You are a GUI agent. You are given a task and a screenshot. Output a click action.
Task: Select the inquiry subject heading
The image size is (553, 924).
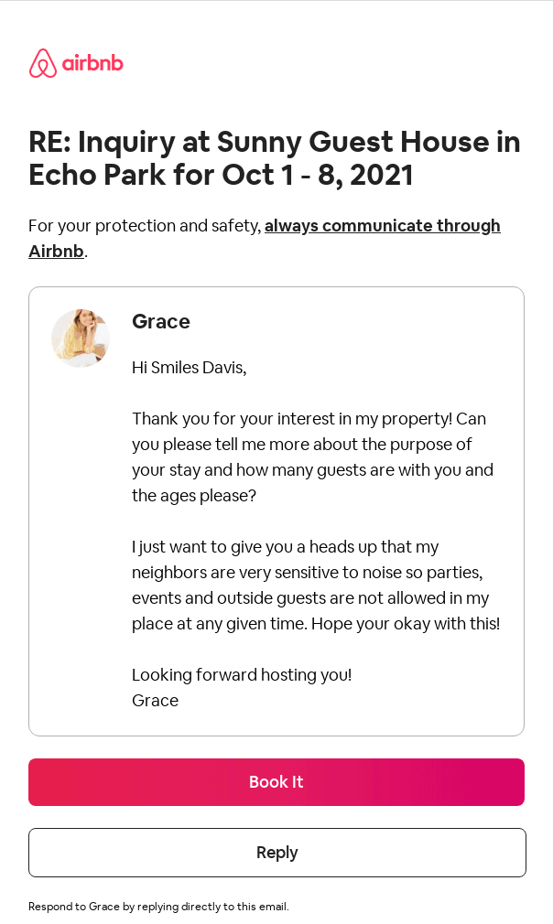tap(275, 157)
